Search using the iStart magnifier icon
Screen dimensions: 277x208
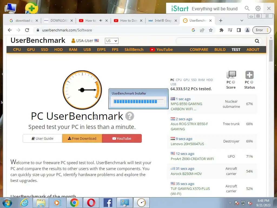pos(247,8)
